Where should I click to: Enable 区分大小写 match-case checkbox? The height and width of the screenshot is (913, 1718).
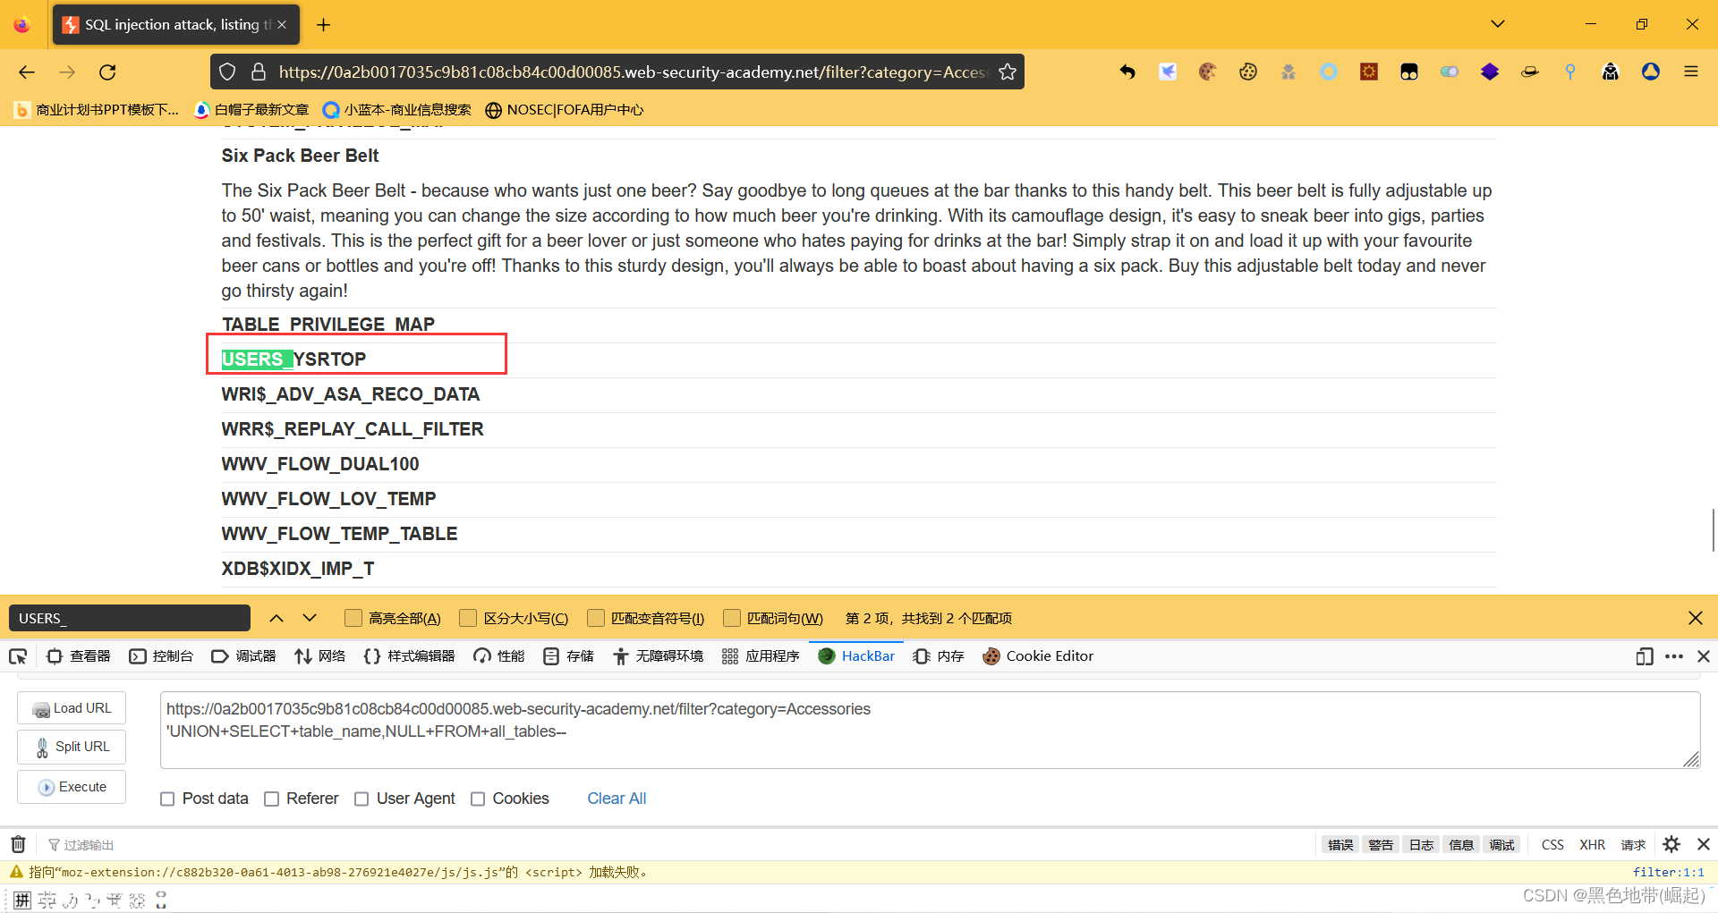click(x=468, y=619)
